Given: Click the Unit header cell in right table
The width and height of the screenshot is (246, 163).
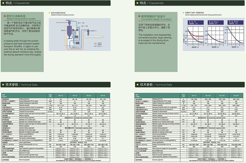Looking at the screenshot, I should coord(183,95).
